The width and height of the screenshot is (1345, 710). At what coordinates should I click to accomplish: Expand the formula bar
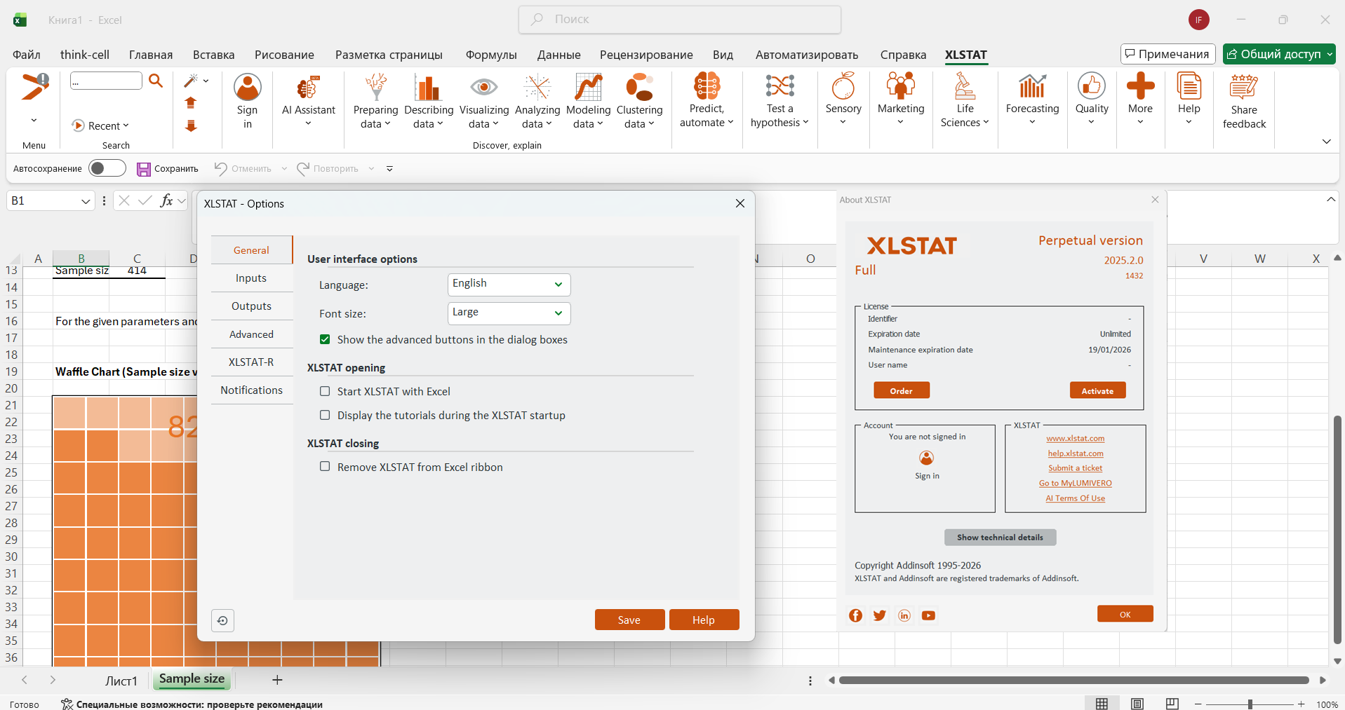coord(1330,200)
